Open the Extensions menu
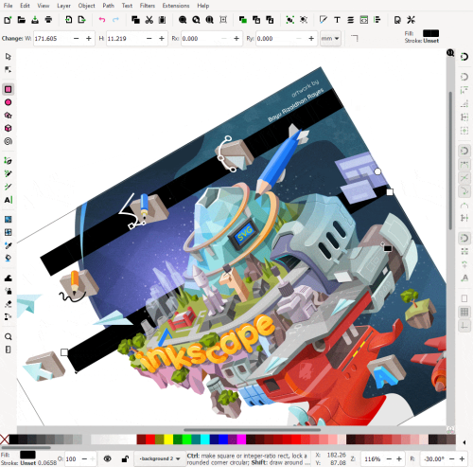This screenshot has width=473, height=467. click(176, 6)
